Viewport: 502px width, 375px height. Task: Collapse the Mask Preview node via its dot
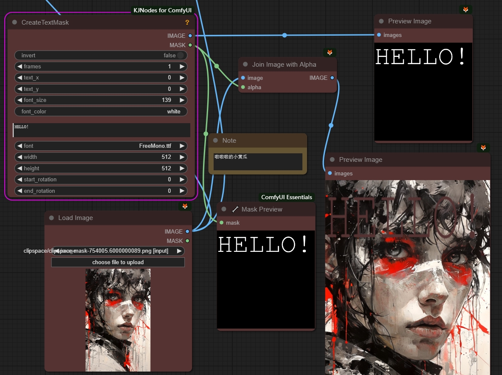click(224, 209)
